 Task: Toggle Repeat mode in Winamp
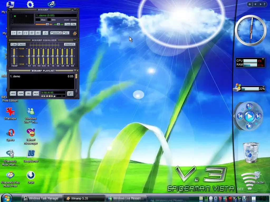(66, 33)
